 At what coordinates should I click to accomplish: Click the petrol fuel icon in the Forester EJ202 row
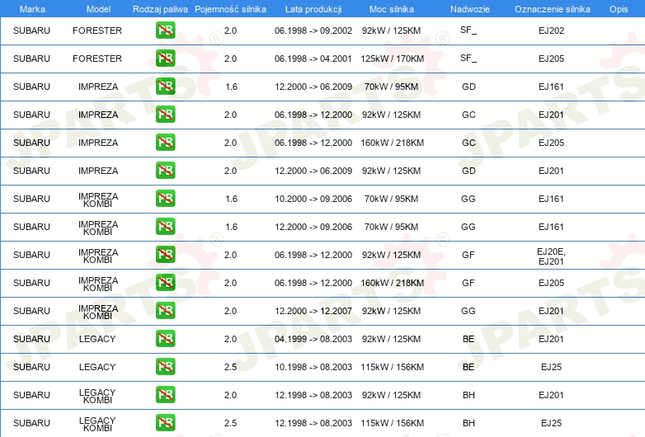[x=165, y=30]
